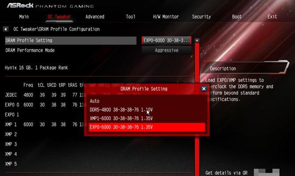Choose XMP1-6000 30-38-38-76 1.35V profile
This screenshot has width=295, height=176.
[147, 118]
